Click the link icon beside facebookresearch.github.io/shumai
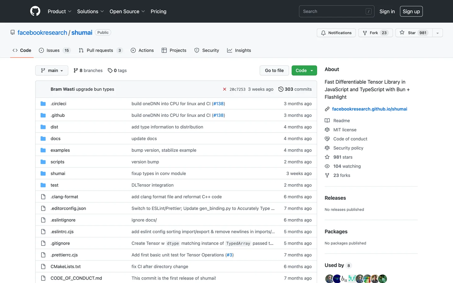The image size is (453, 283). click(x=327, y=109)
